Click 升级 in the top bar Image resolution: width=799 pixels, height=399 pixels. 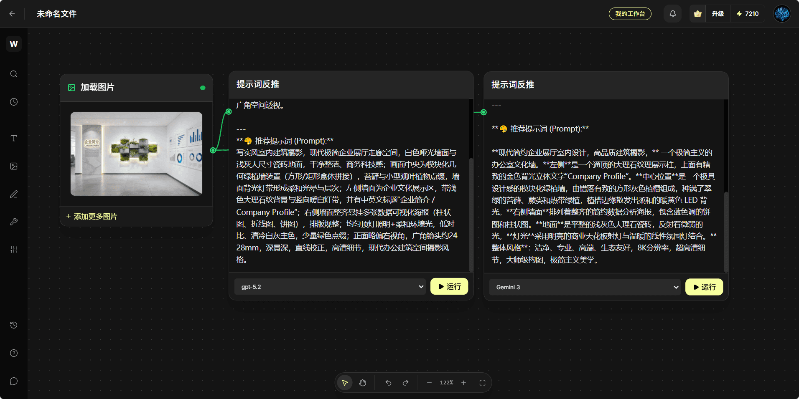tap(718, 13)
